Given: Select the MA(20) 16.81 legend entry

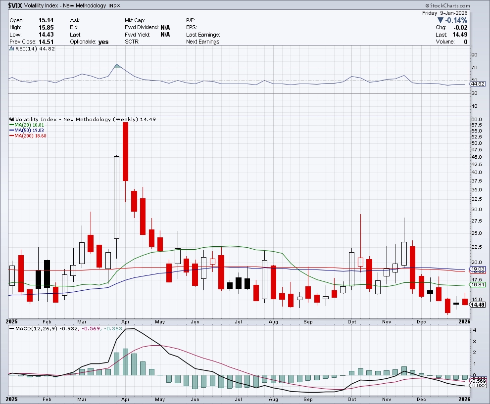Looking at the screenshot, I should tap(25, 125).
